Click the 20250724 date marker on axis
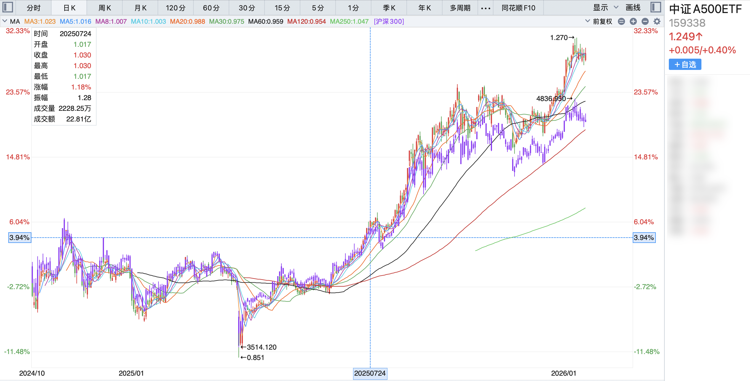 [x=370, y=373]
